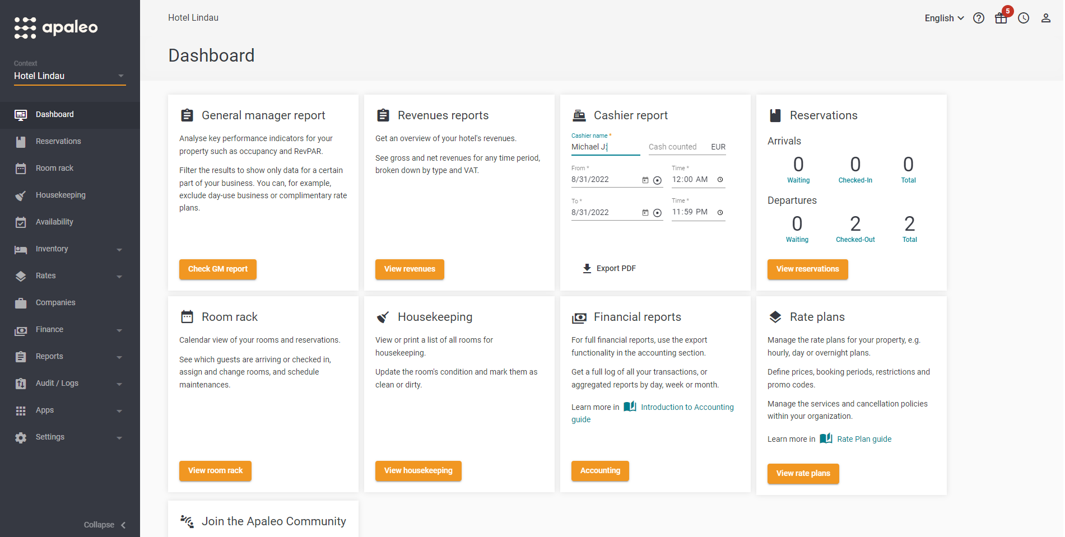
Task: Navigate to Reservations in the sidebar
Action: coord(58,141)
